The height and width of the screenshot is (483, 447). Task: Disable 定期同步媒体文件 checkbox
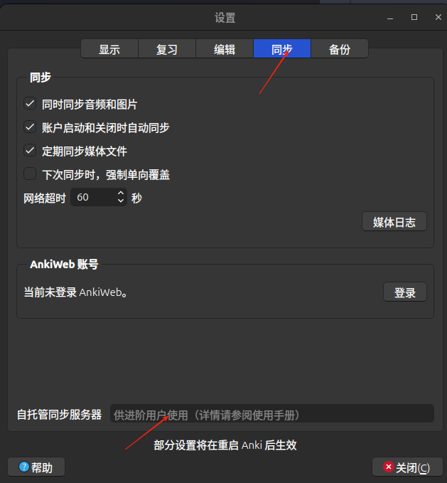[30, 151]
